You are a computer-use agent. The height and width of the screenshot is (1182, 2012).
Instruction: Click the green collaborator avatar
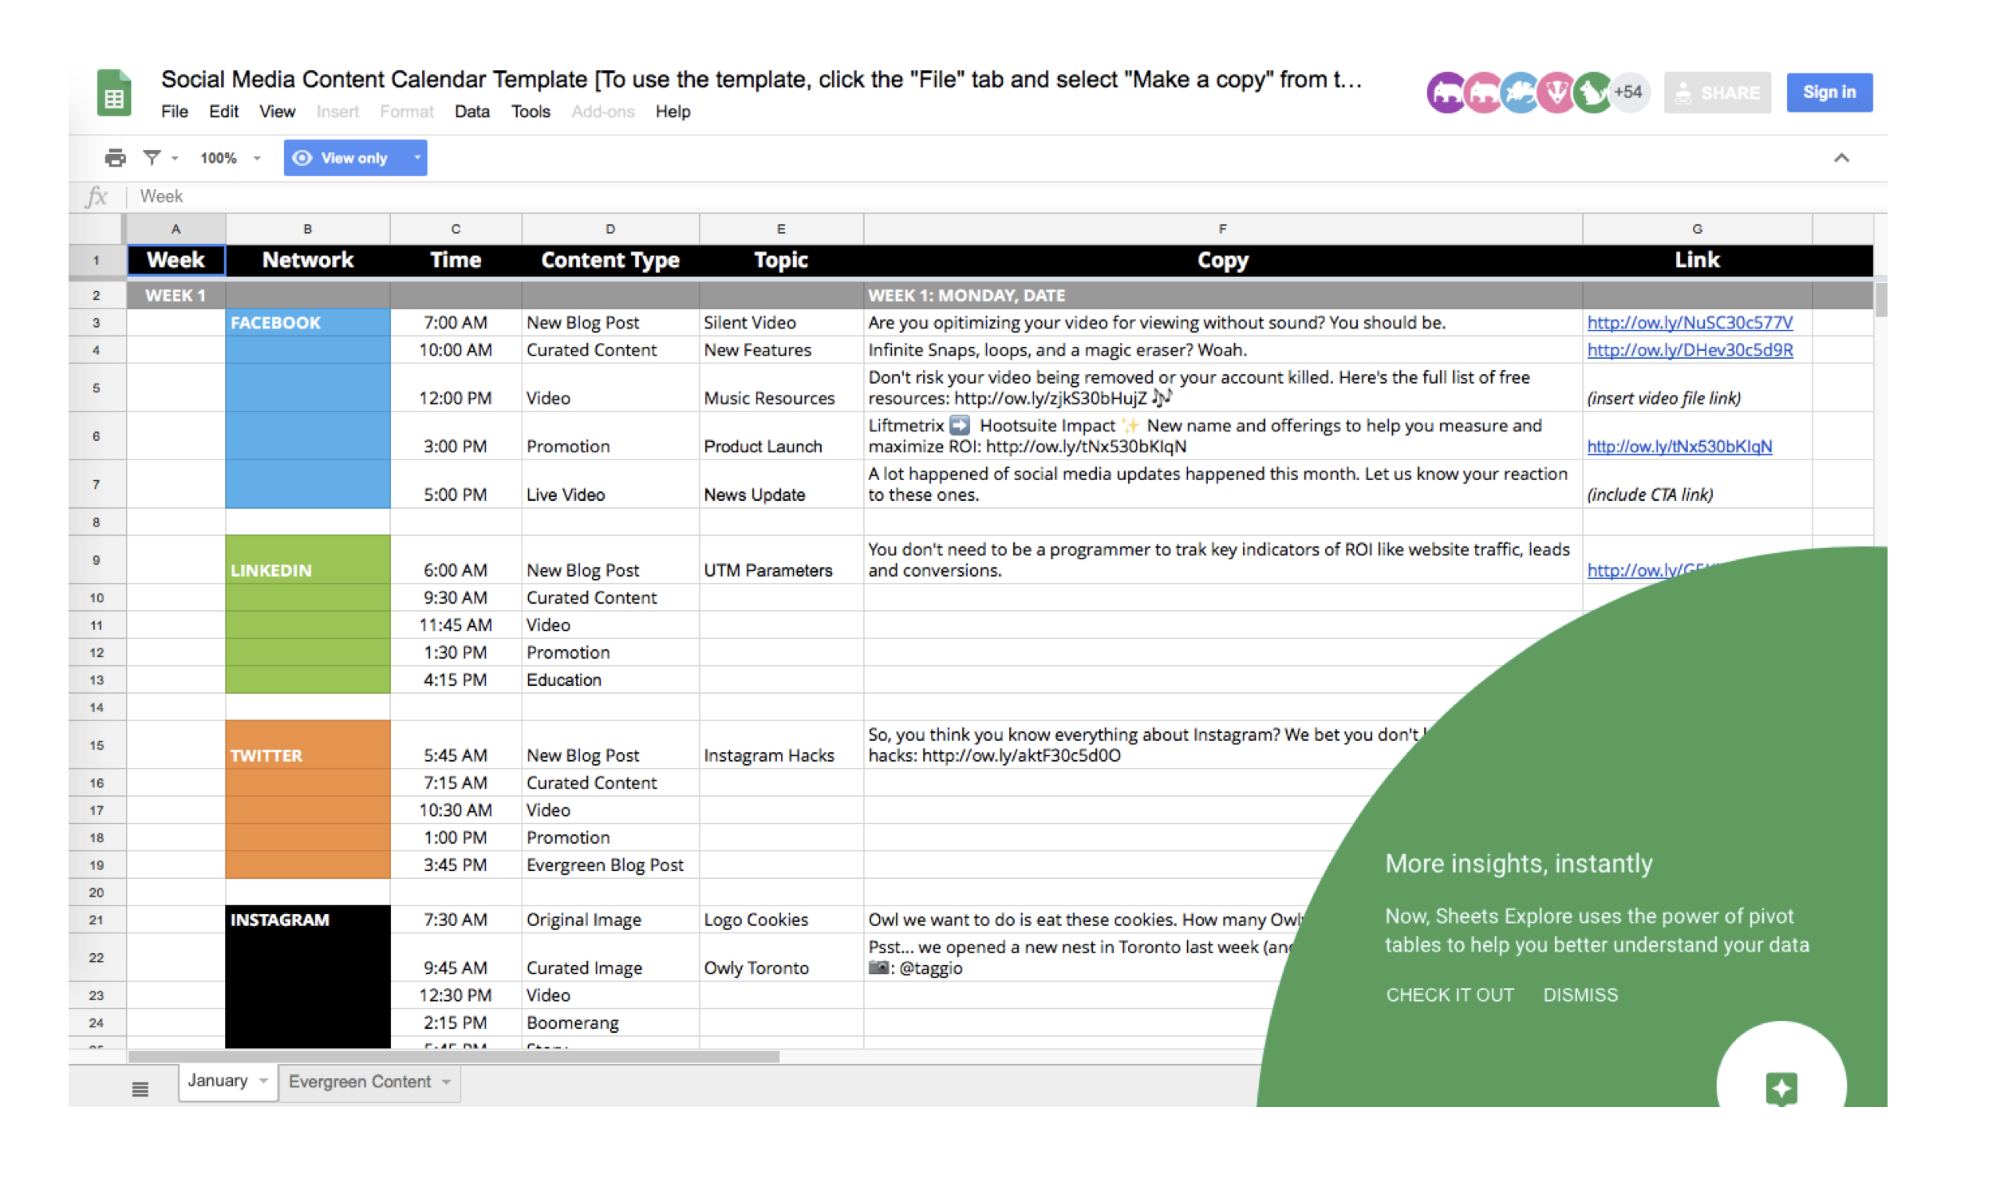pos(1592,93)
